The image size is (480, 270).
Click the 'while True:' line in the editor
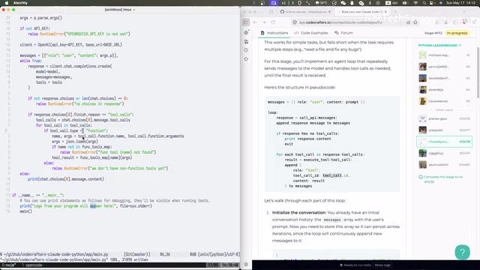click(x=31, y=61)
